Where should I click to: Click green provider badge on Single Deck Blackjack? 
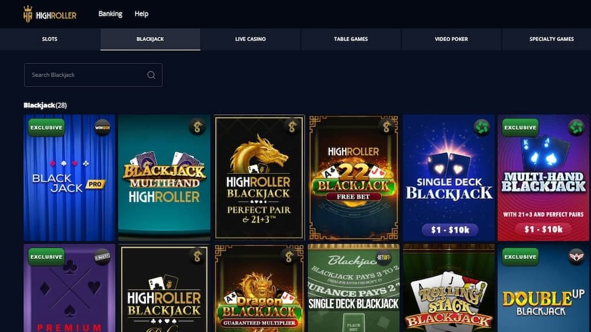pos(482,127)
